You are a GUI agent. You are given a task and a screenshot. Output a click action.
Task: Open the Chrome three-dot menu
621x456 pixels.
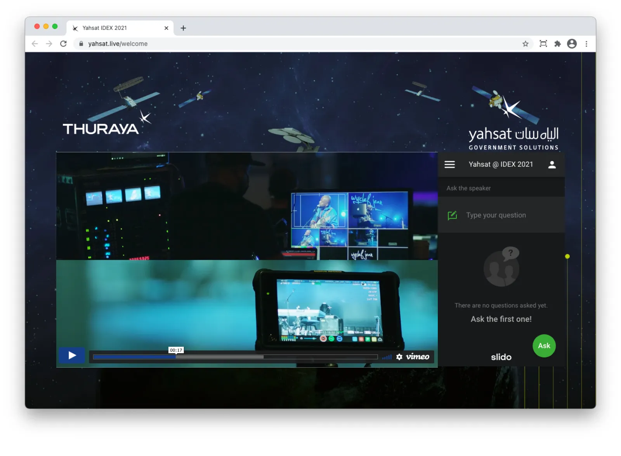[586, 44]
